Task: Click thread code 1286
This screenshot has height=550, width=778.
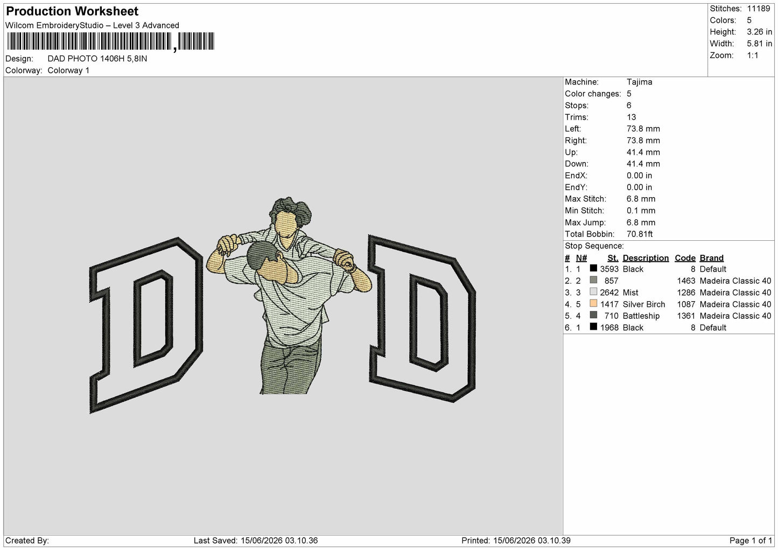Action: tap(686, 293)
